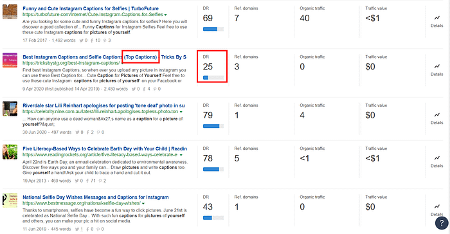The height and width of the screenshot is (234, 450).
Task: Expand dropdown arrow beside readingrockets.org URL
Action: 181,155
